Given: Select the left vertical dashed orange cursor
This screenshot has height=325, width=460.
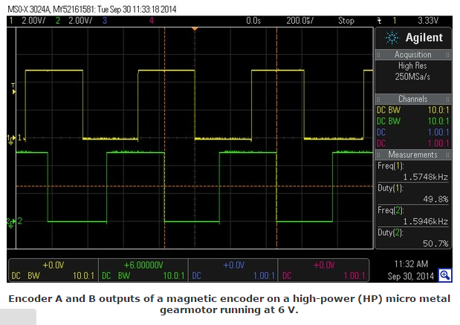Looking at the screenshot, I should coord(164,137).
